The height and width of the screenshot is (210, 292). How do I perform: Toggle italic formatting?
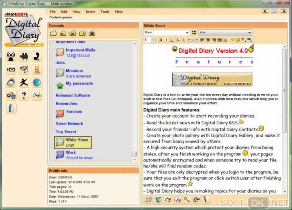(166, 40)
